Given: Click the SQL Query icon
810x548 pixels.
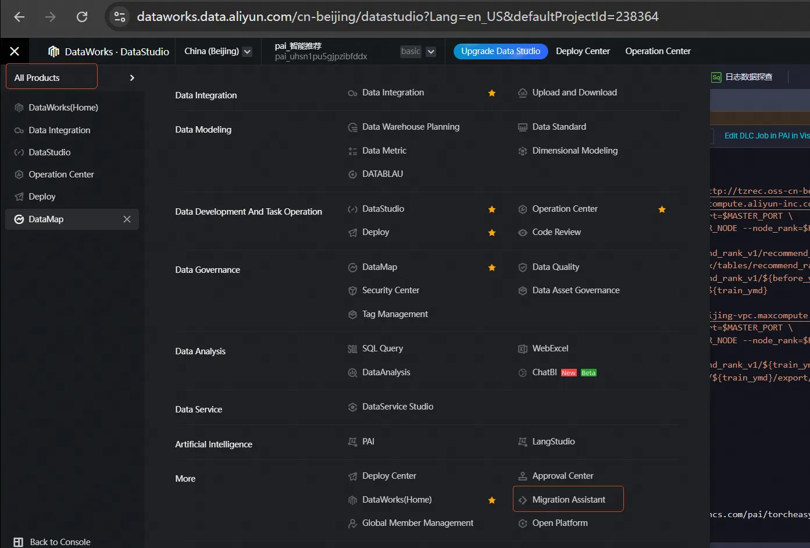Looking at the screenshot, I should pyautogui.click(x=352, y=349).
